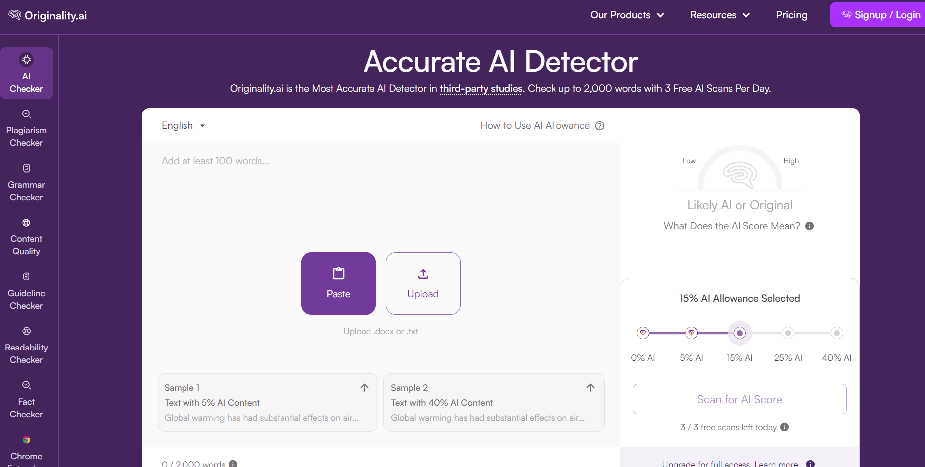The image size is (925, 467).
Task: Open the Guideline Checker sidebar icon
Action: [x=26, y=277]
